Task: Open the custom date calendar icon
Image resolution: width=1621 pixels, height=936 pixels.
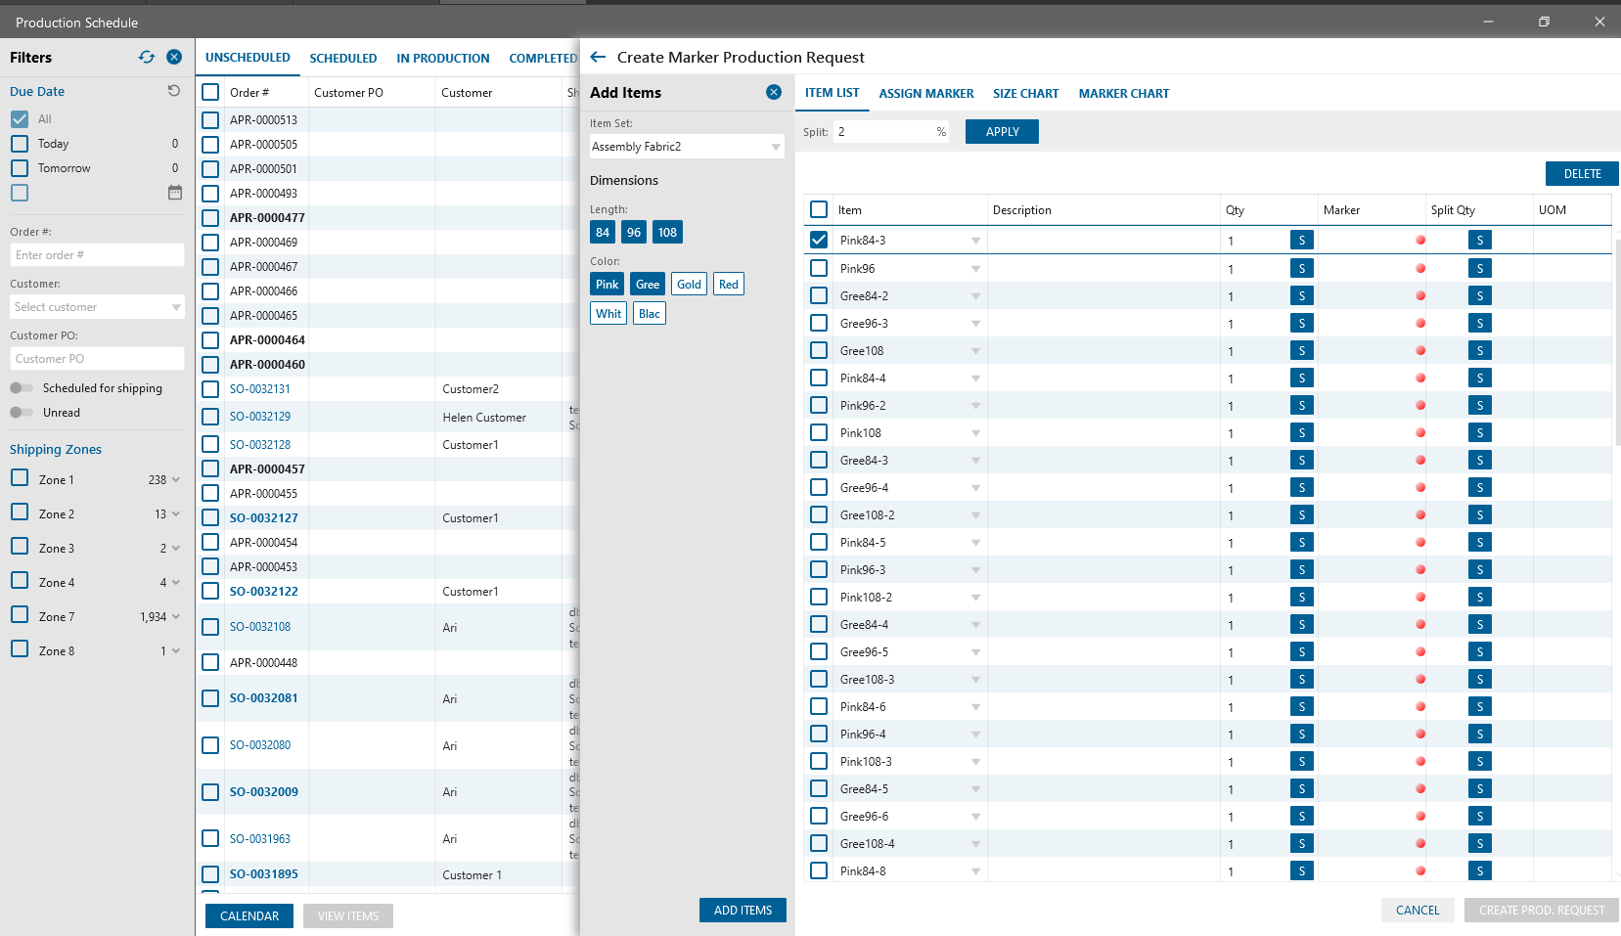Action: click(x=175, y=193)
